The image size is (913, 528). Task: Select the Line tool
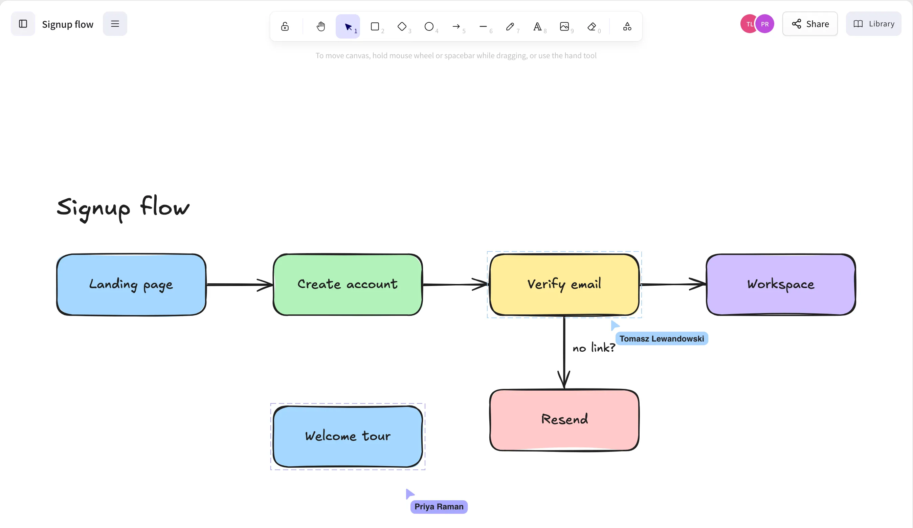click(x=483, y=26)
